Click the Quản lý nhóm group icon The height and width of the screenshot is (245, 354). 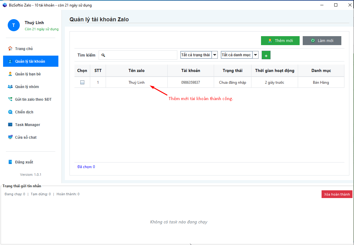pyautogui.click(x=10, y=87)
